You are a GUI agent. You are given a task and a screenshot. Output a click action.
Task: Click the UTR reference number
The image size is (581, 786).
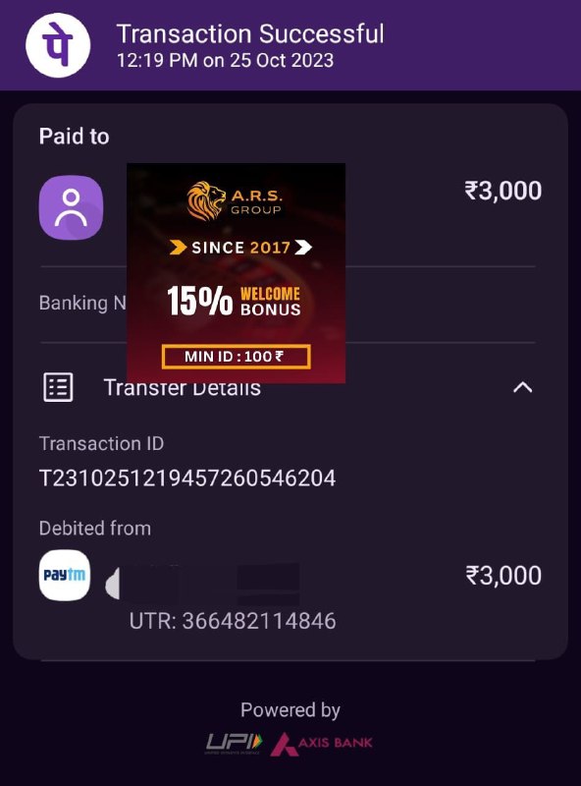(x=233, y=621)
